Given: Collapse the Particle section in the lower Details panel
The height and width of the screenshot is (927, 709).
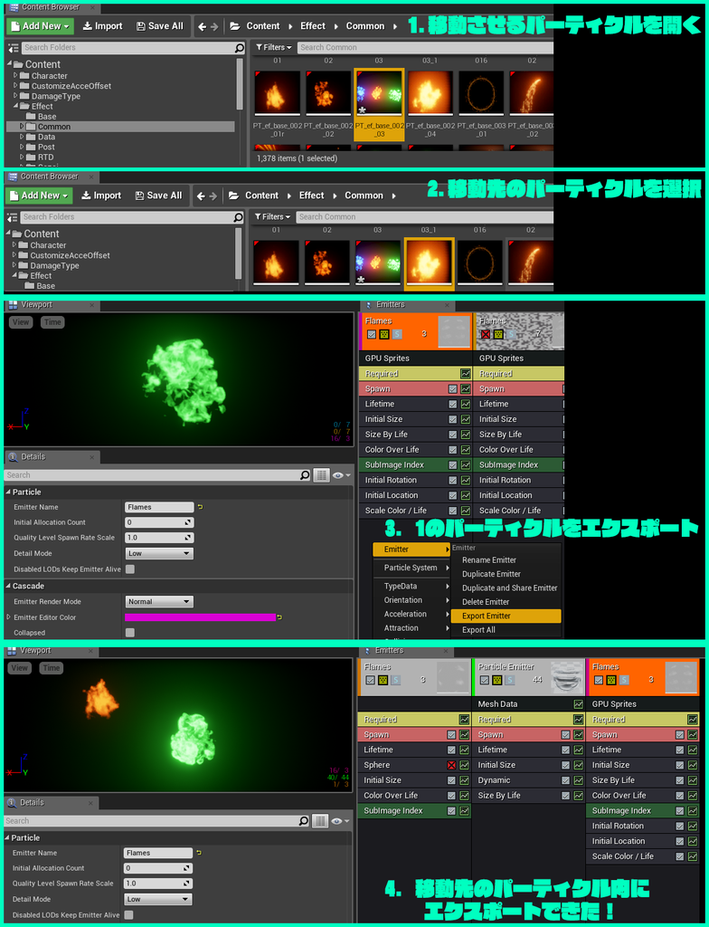Looking at the screenshot, I should point(7,837).
